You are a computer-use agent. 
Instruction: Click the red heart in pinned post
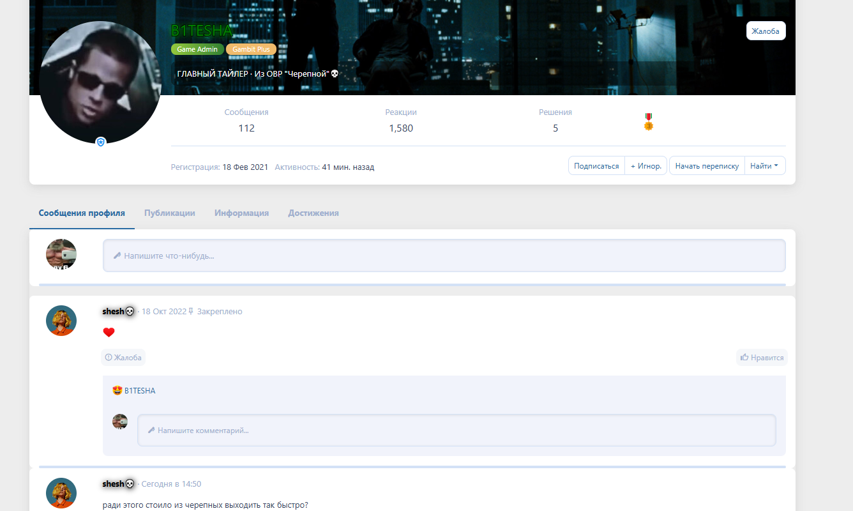pyautogui.click(x=109, y=332)
